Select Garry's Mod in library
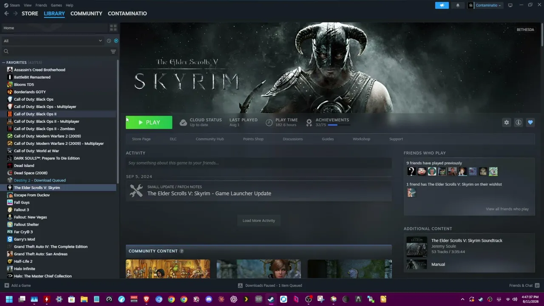Image resolution: width=544 pixels, height=306 pixels. point(24,239)
